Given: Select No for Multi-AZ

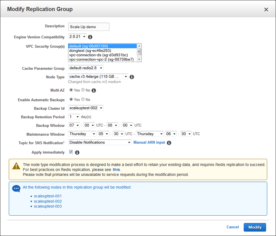Looking at the screenshot, I should 83,90.
